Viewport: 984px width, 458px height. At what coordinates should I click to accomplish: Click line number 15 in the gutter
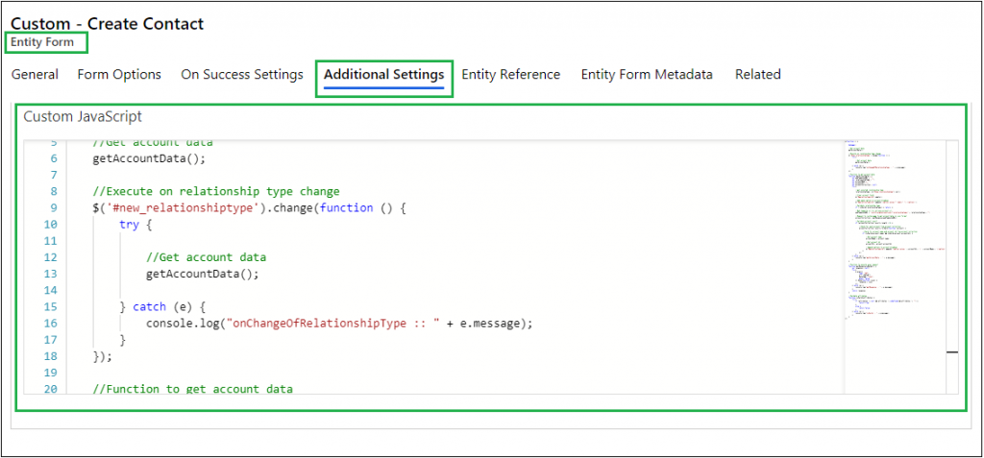coord(51,307)
